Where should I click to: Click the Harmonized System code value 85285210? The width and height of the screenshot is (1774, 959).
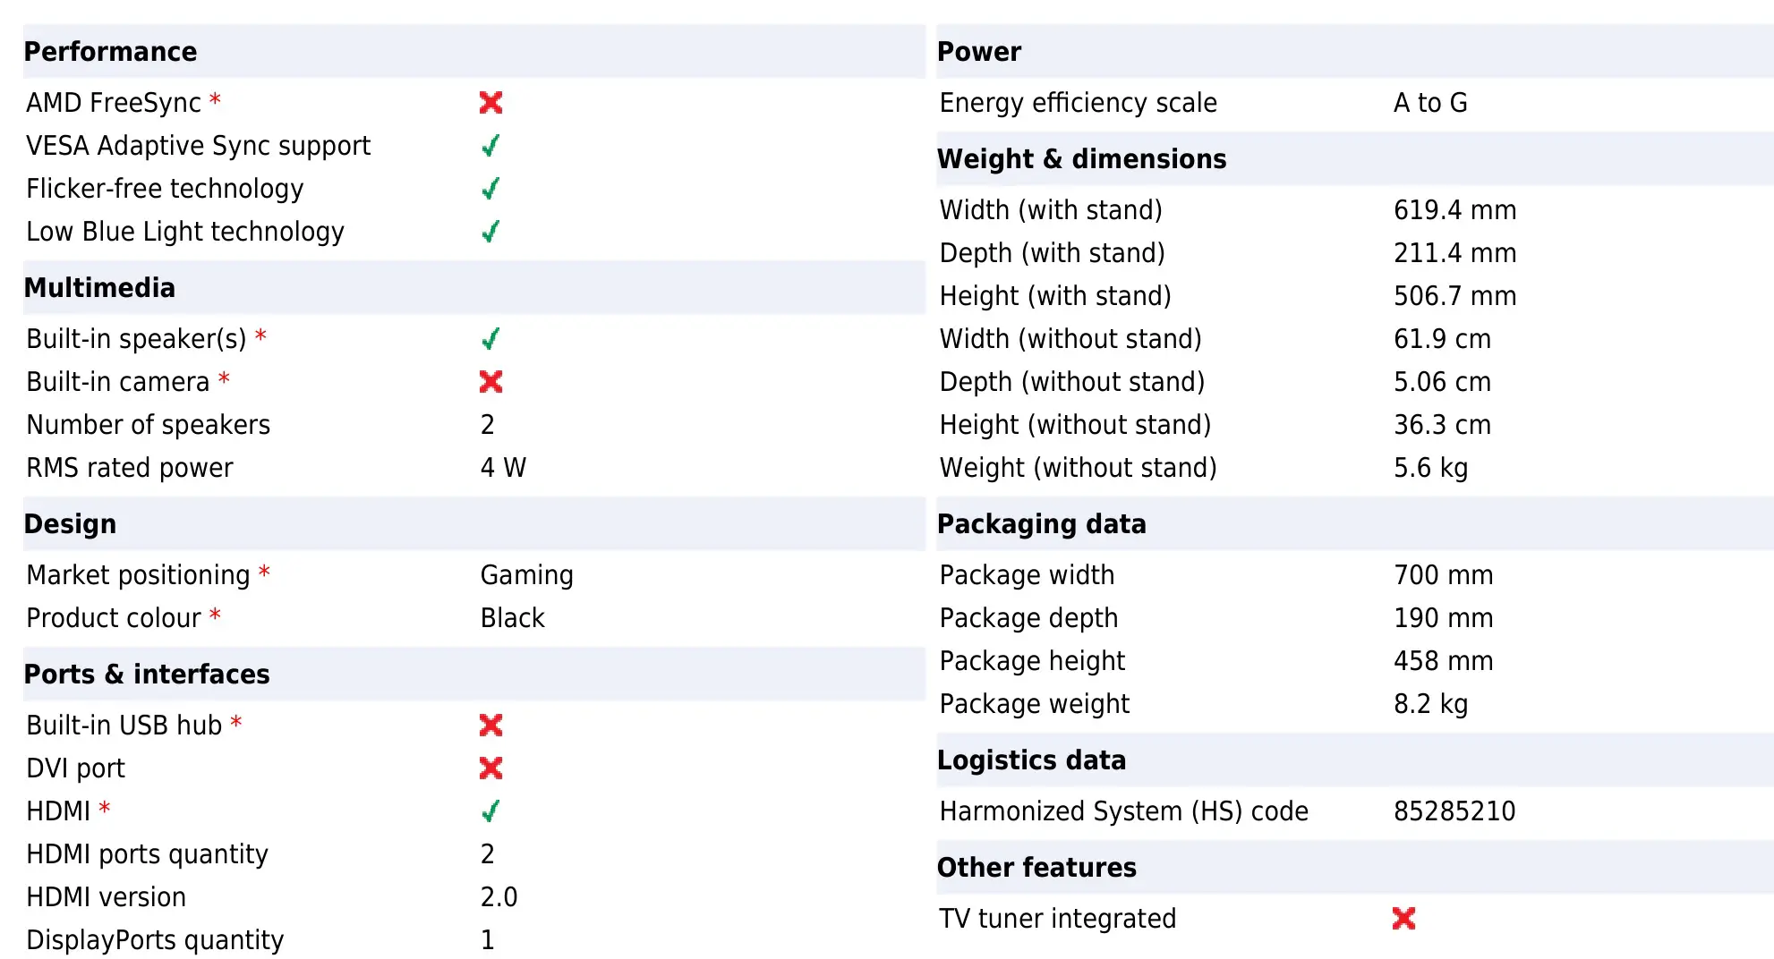coord(1454,811)
